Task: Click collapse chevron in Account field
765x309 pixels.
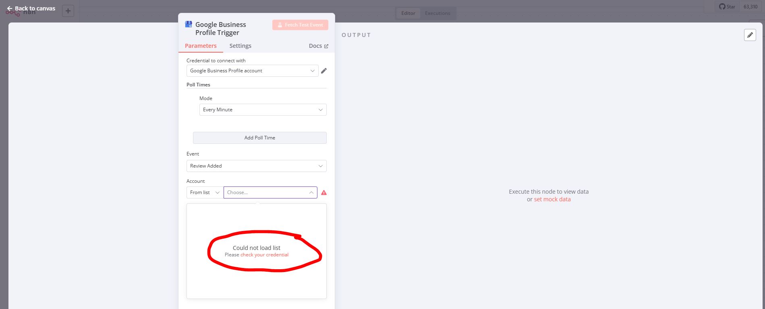Action: point(311,192)
